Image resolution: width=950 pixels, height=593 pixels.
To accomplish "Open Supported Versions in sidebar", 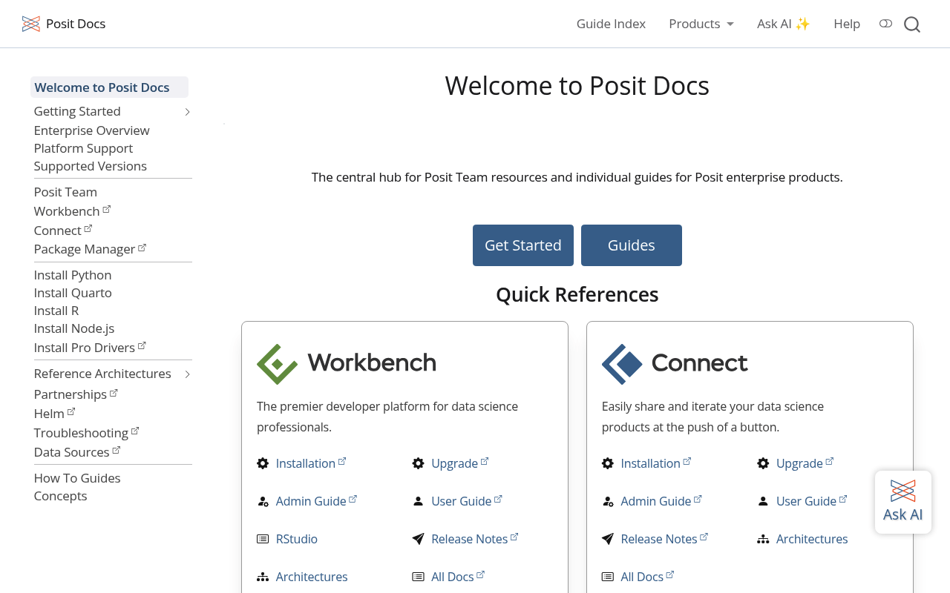I will click(x=91, y=166).
